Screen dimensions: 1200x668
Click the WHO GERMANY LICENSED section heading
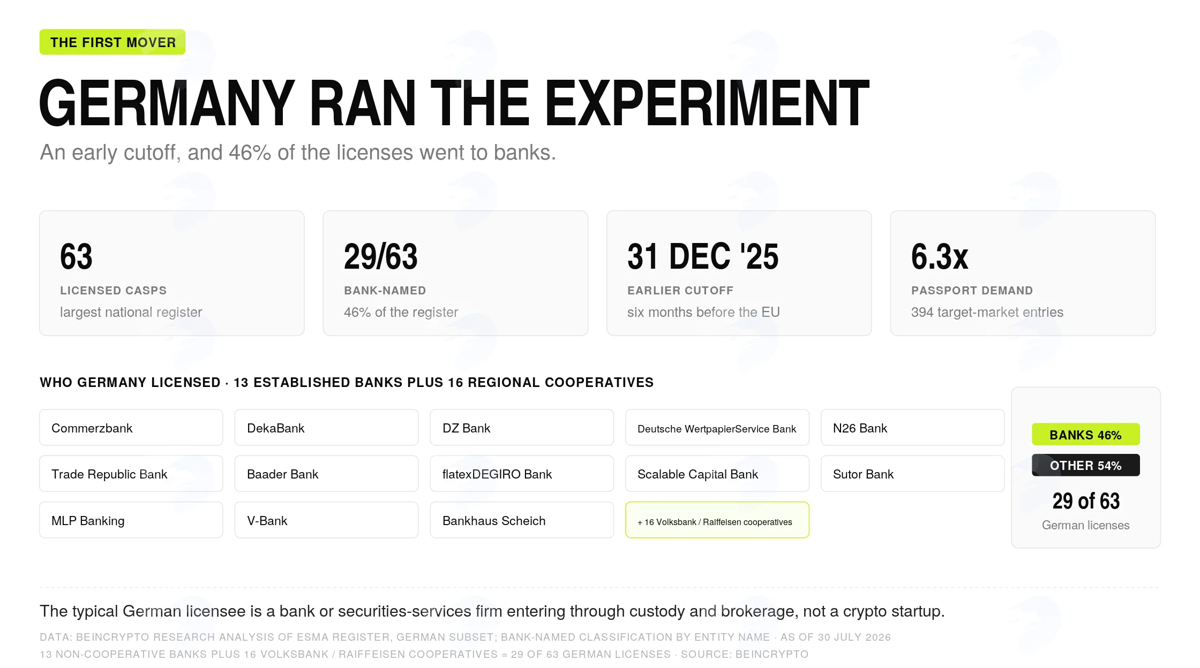pos(347,383)
